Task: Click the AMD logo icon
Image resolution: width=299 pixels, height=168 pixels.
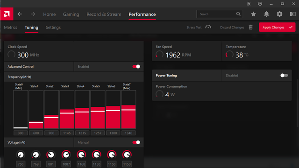Action: [x=7, y=14]
